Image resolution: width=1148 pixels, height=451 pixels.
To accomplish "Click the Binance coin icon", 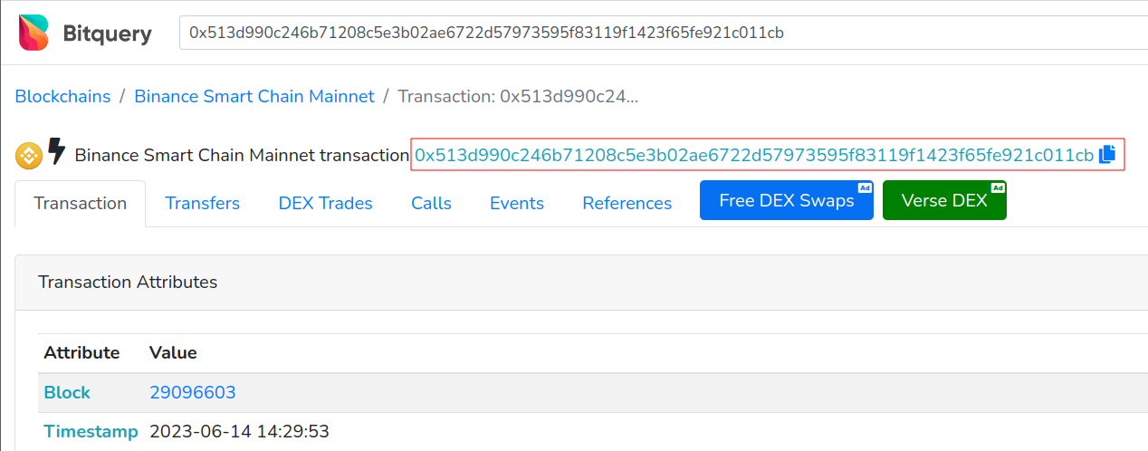I will [x=29, y=156].
